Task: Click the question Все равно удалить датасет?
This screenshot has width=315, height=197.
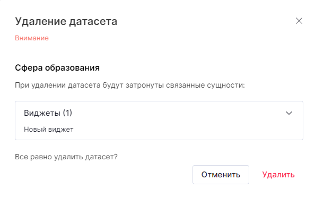Action: [66, 157]
